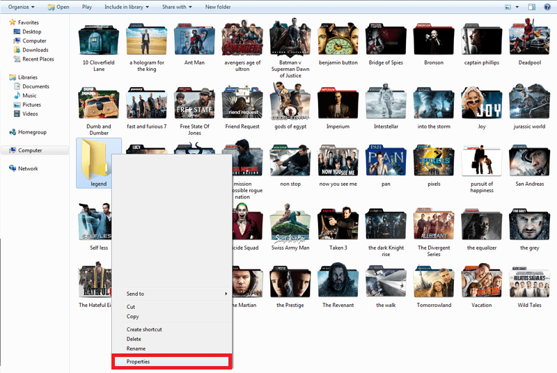The height and width of the screenshot is (373, 557).
Task: Select the 10 Cloverfield Lane folder icon
Action: click(x=99, y=40)
